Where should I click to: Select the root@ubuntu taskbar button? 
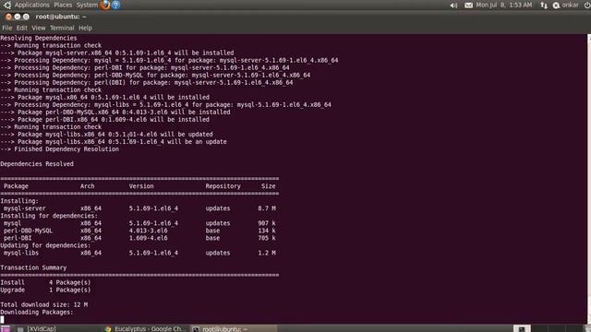point(234,328)
